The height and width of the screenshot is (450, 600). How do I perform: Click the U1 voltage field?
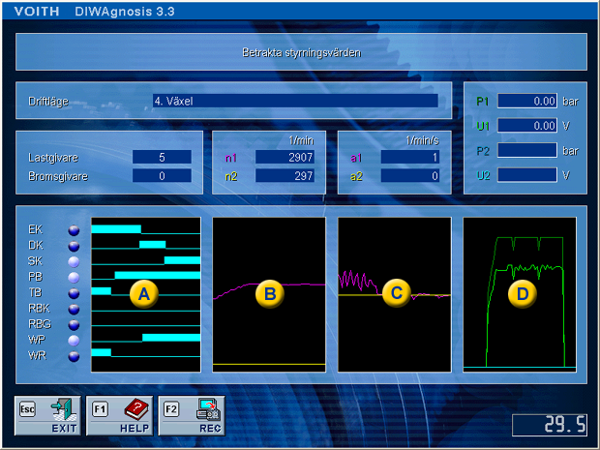click(x=527, y=126)
